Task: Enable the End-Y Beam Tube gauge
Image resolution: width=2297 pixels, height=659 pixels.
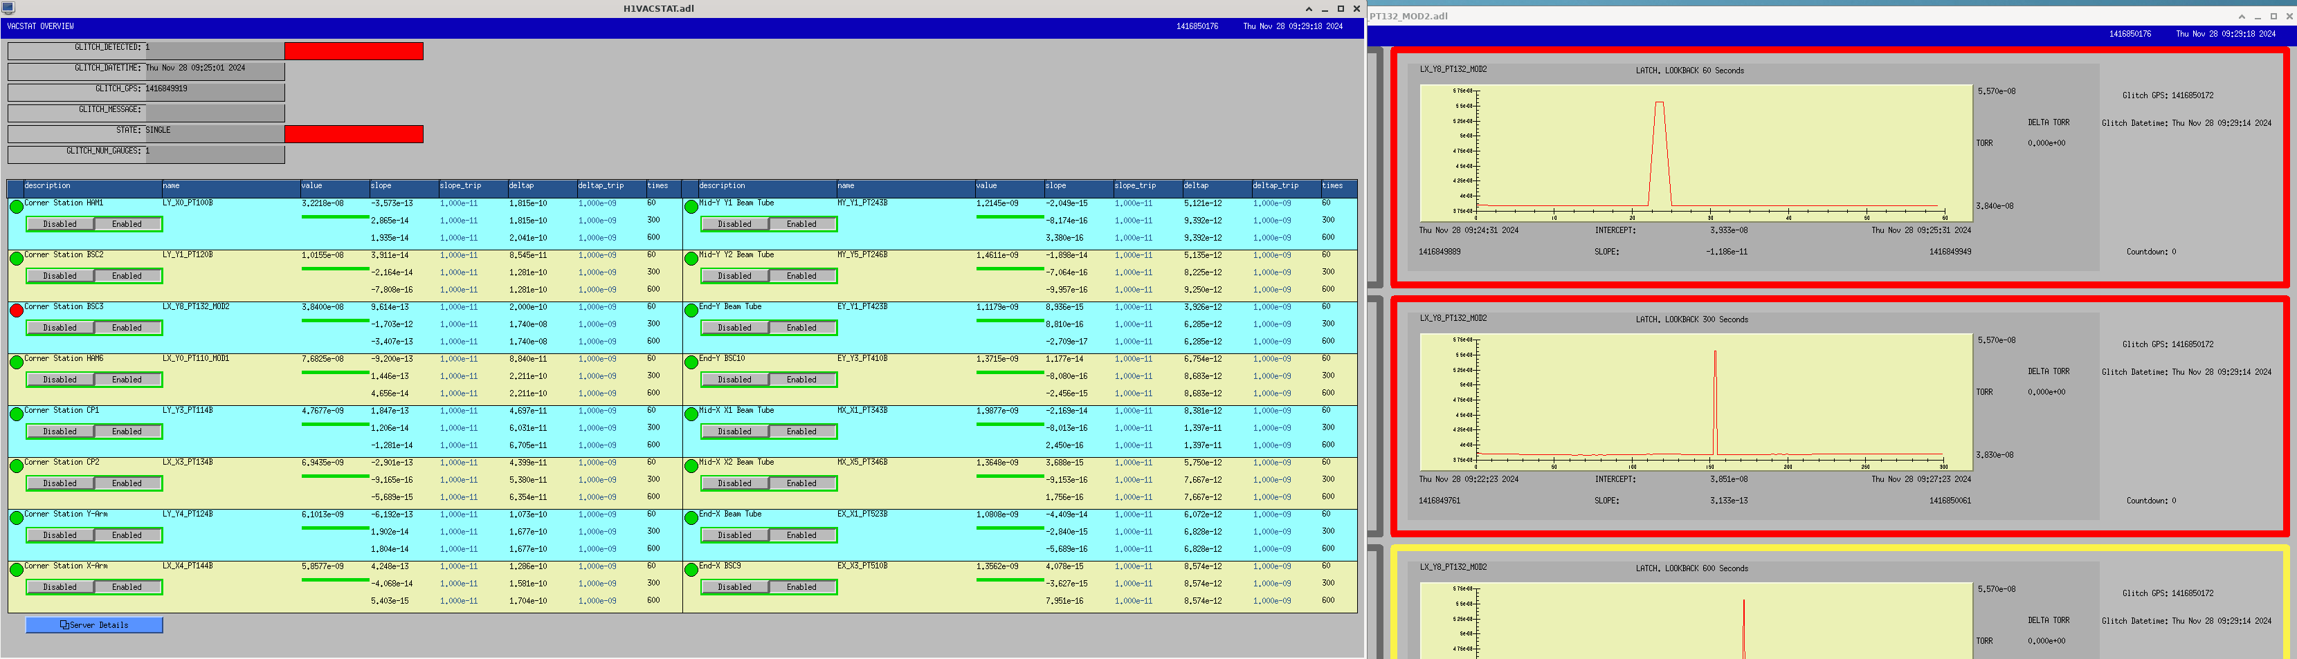Action: tap(801, 328)
